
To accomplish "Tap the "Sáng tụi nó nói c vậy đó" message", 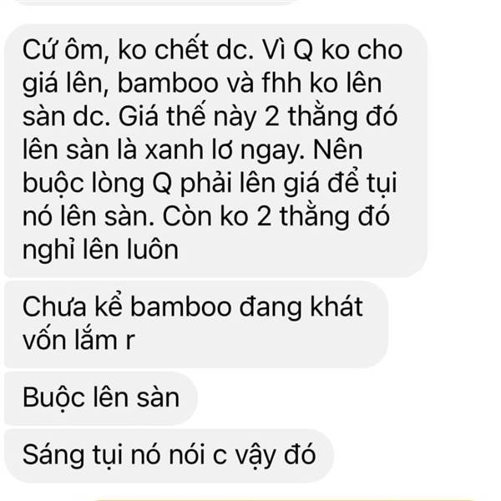I will [169, 455].
